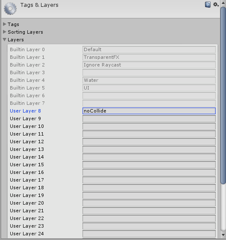Image resolution: width=226 pixels, height=240 pixels.
Task: Click the User Layer 9 input field
Action: coord(149,119)
